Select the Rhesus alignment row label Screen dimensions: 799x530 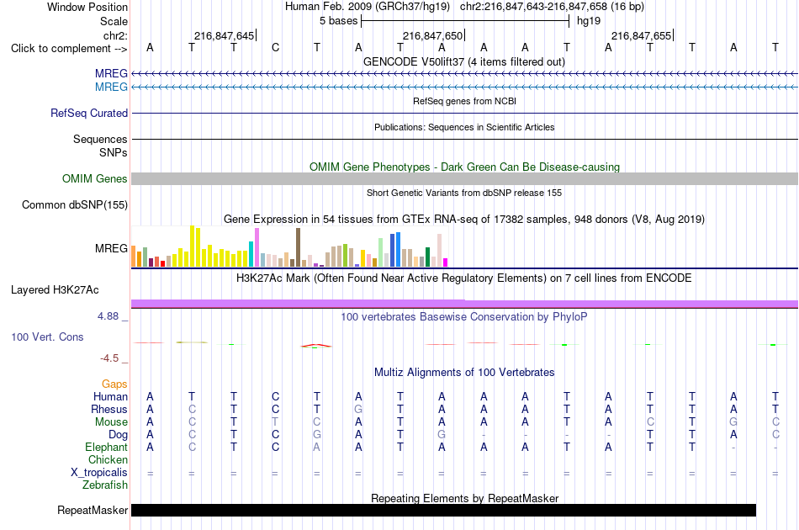pos(109,409)
